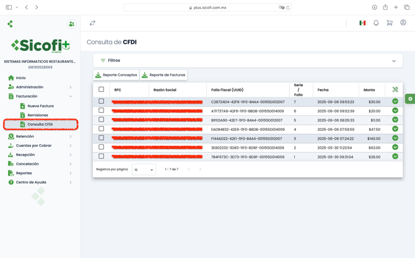Viewport: 415px width, 258px height.
Task: Open the shopping cart
Action: 390,23
